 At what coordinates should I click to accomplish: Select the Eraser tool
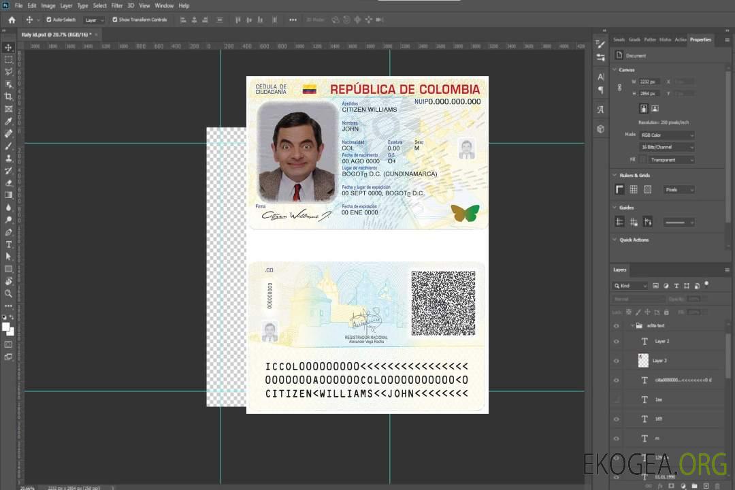click(8, 183)
